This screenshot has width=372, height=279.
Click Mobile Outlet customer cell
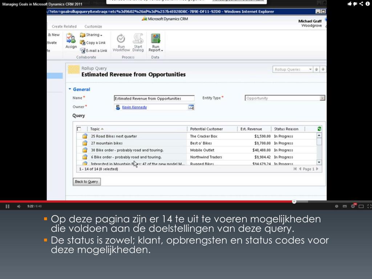tap(202, 150)
